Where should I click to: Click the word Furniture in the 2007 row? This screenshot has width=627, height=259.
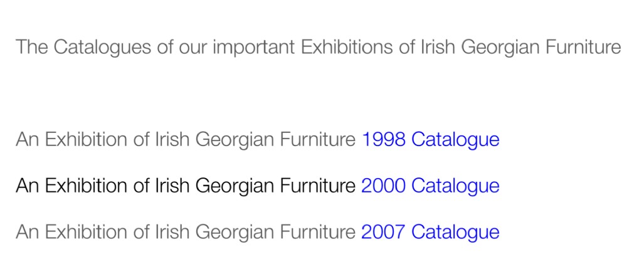(318, 233)
